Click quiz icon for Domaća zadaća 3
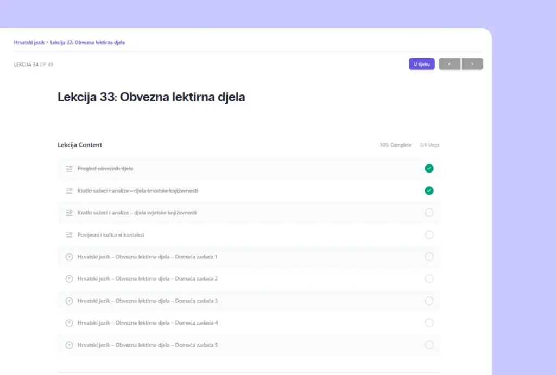 (69, 301)
